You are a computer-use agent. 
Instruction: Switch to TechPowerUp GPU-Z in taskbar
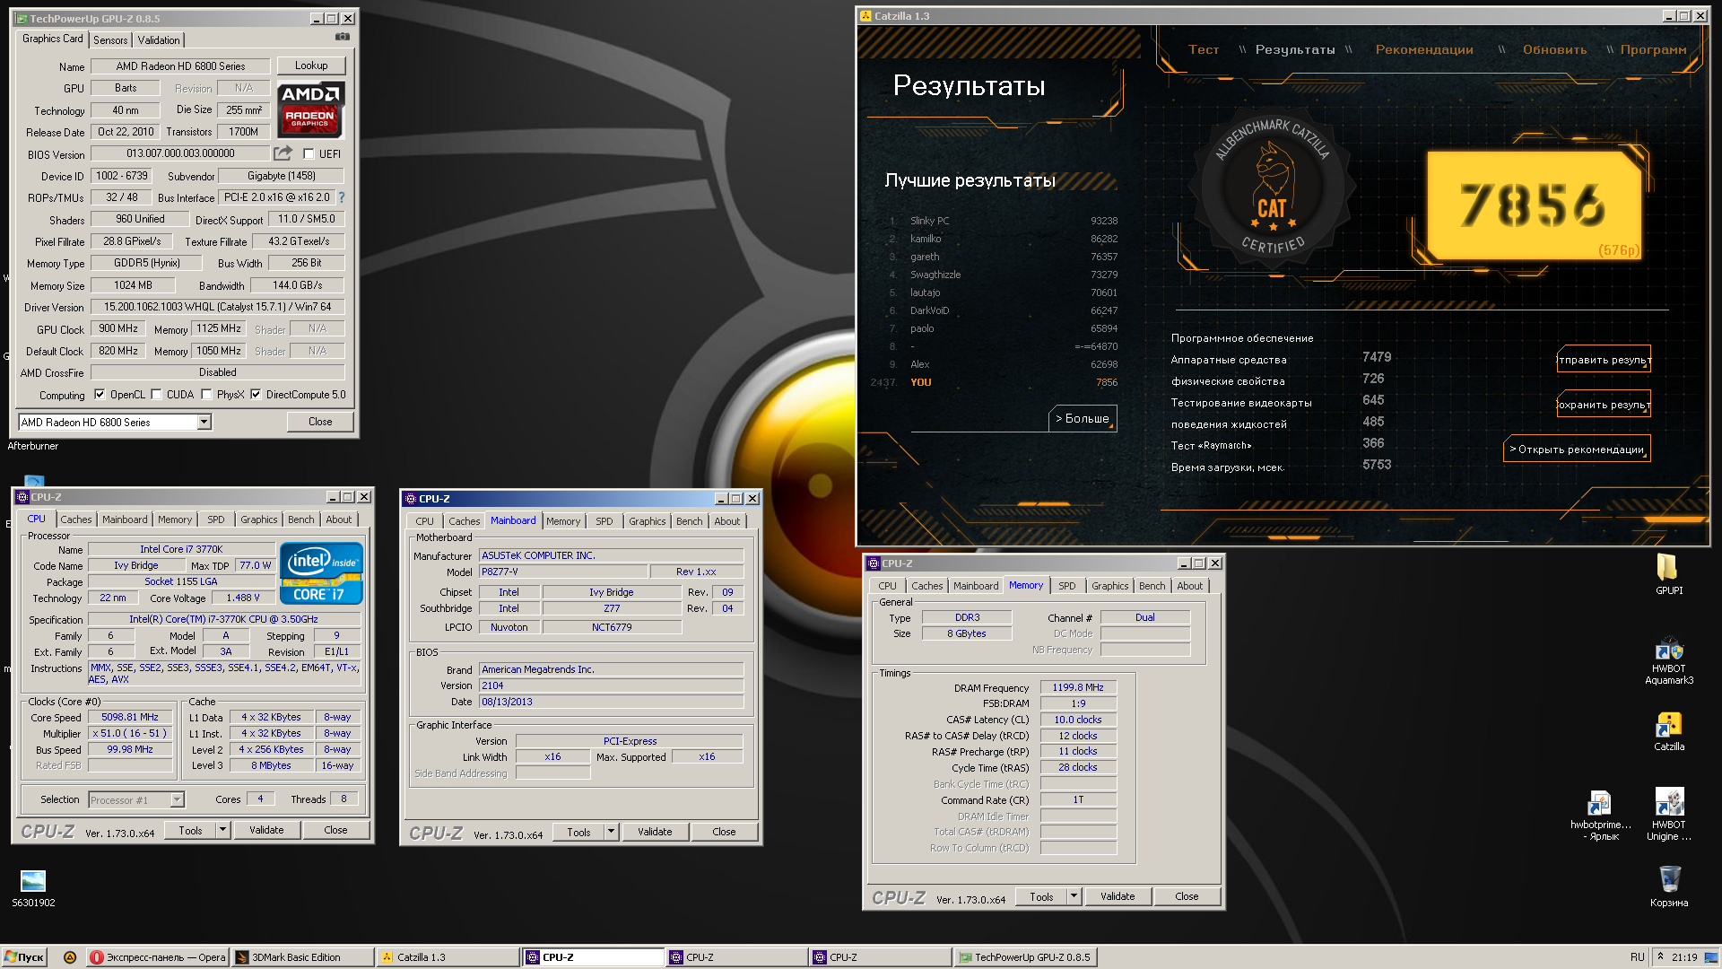[x=1025, y=957]
